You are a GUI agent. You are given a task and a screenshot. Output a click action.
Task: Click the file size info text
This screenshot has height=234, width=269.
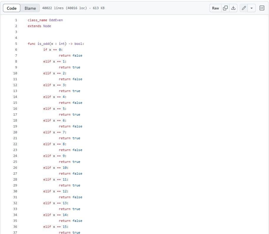click(x=73, y=8)
